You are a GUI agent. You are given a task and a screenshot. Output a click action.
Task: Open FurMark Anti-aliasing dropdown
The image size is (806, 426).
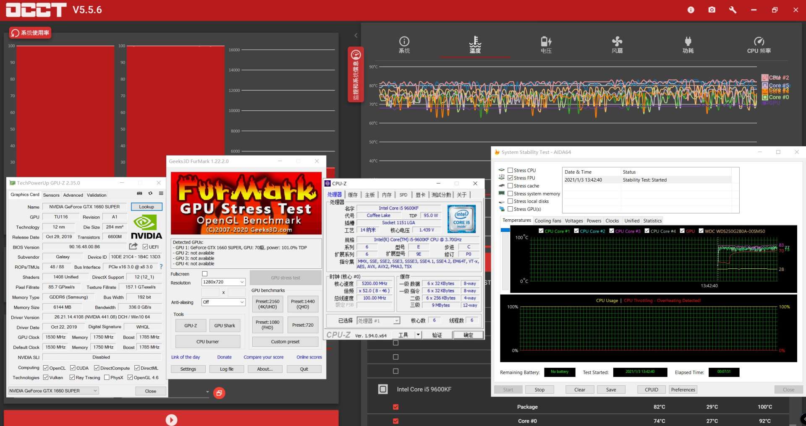[224, 302]
